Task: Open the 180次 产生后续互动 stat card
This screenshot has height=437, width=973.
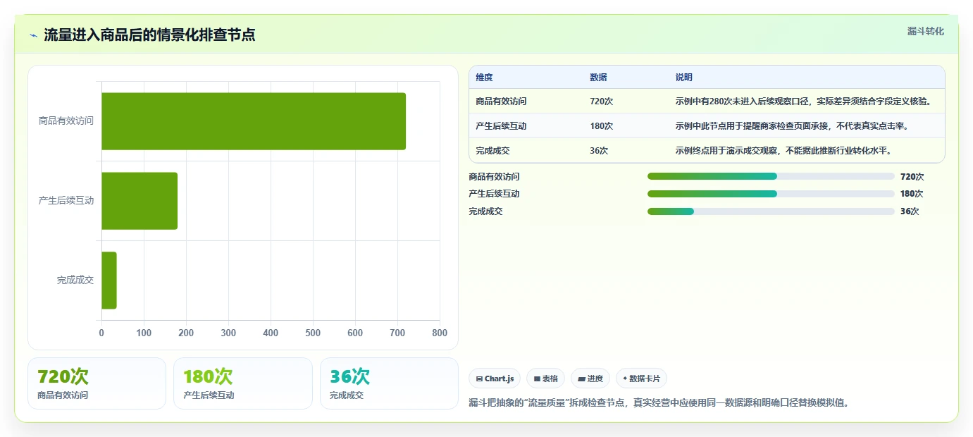Action: pyautogui.click(x=243, y=383)
